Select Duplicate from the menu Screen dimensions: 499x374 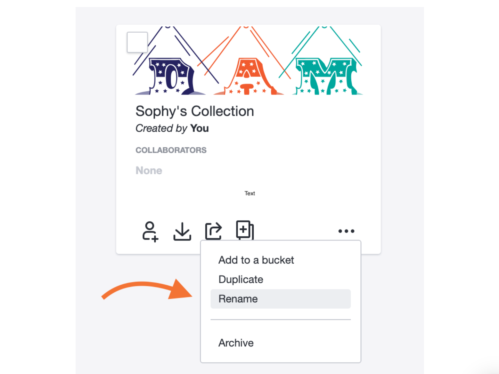coord(241,280)
